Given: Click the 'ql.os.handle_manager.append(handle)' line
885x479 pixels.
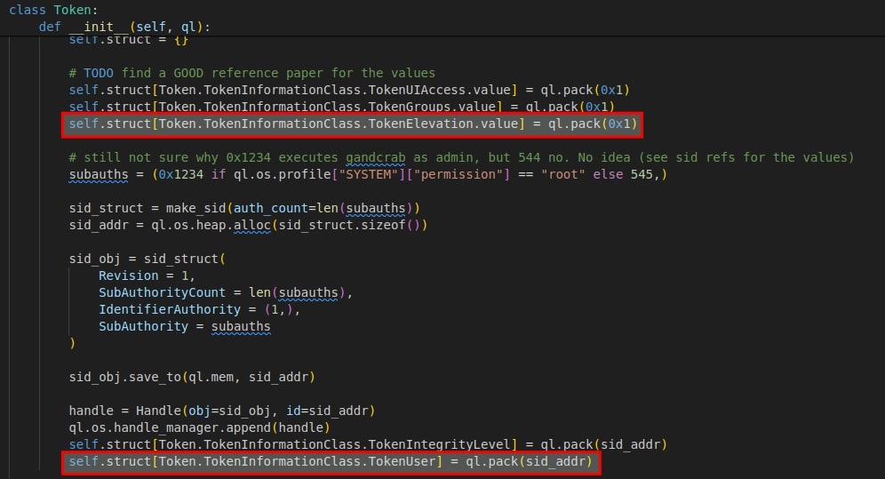Looking at the screenshot, I should [199, 427].
